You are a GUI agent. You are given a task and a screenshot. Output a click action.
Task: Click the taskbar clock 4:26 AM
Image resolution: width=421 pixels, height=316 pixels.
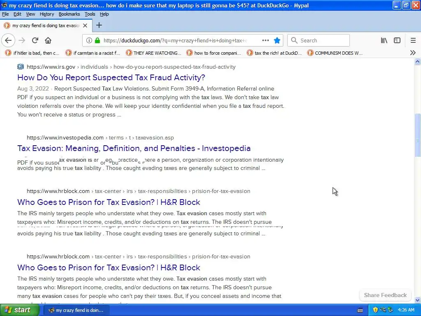pyautogui.click(x=406, y=310)
